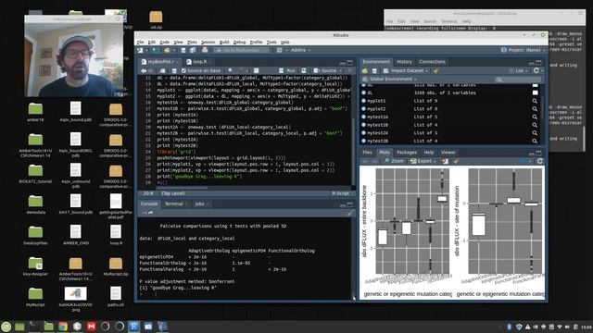Switch to the loop.R editor tab
This screenshot has height=333, width=593.
point(199,62)
